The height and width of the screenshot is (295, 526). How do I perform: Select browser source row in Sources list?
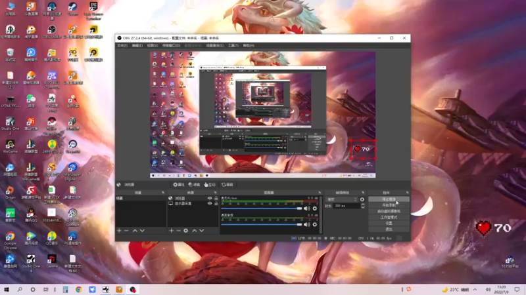[193, 199]
